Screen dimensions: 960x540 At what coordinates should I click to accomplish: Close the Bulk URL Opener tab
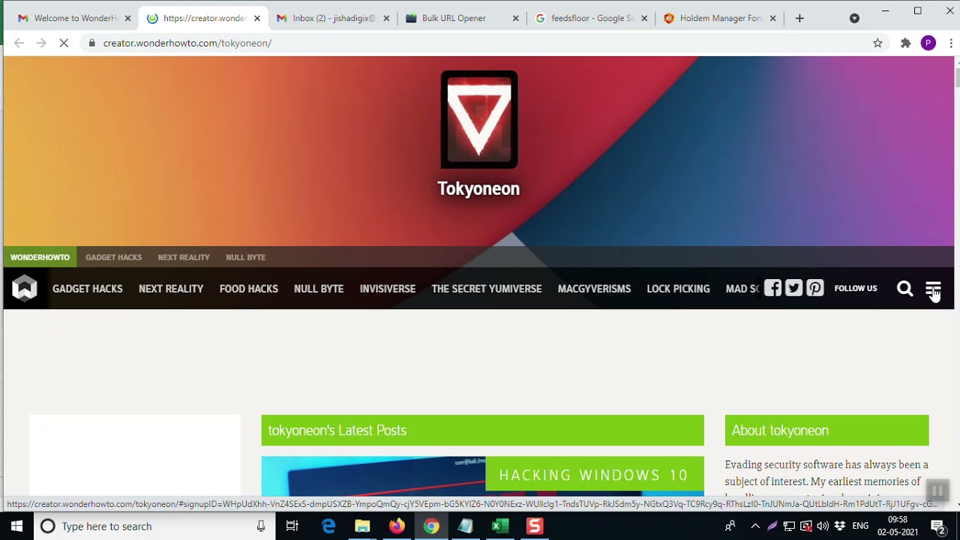(x=515, y=18)
